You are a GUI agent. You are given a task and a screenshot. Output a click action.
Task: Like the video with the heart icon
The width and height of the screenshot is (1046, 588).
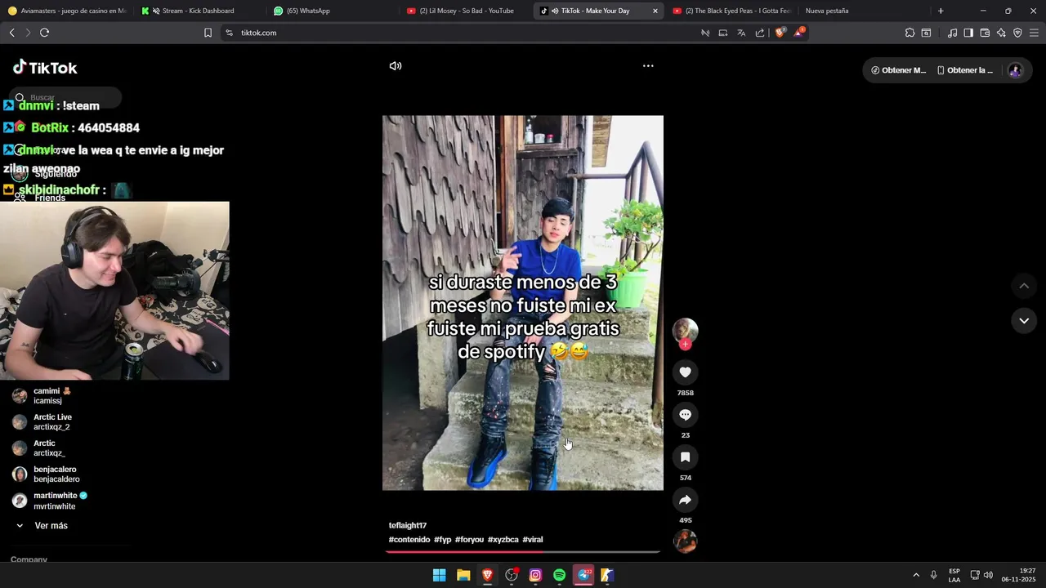pyautogui.click(x=685, y=372)
